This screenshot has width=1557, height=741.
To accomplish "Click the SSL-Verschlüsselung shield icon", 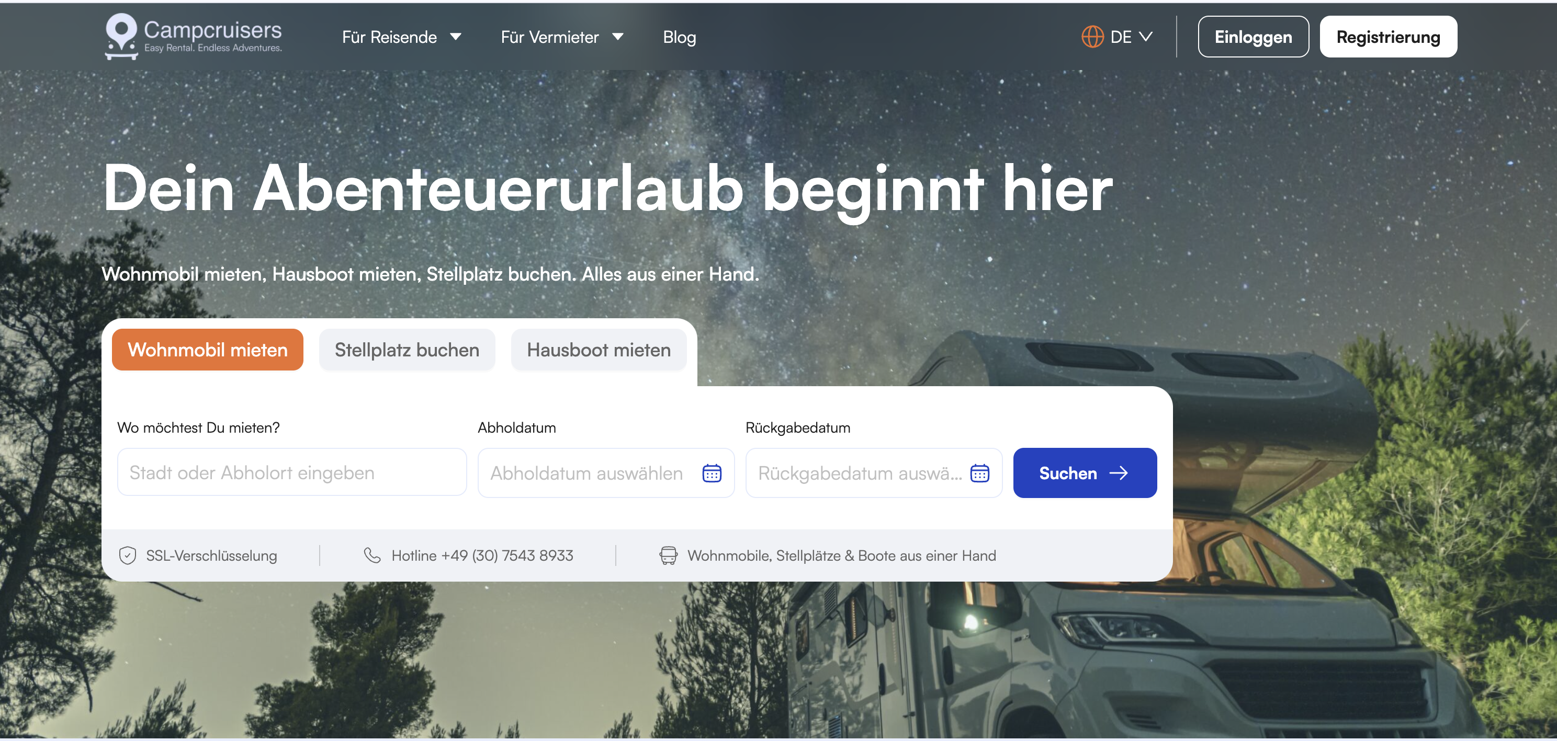I will point(128,555).
